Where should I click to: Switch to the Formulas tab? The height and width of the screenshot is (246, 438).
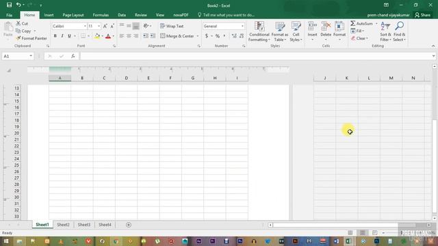[x=101, y=15]
